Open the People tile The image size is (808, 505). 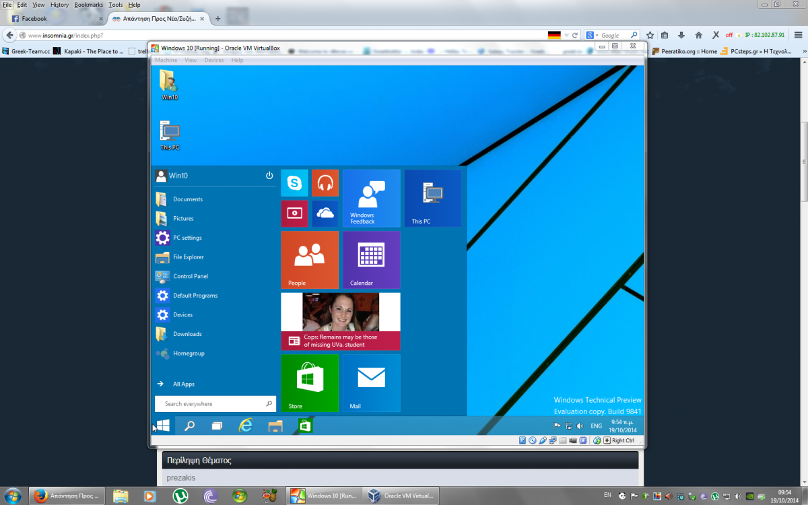[310, 260]
